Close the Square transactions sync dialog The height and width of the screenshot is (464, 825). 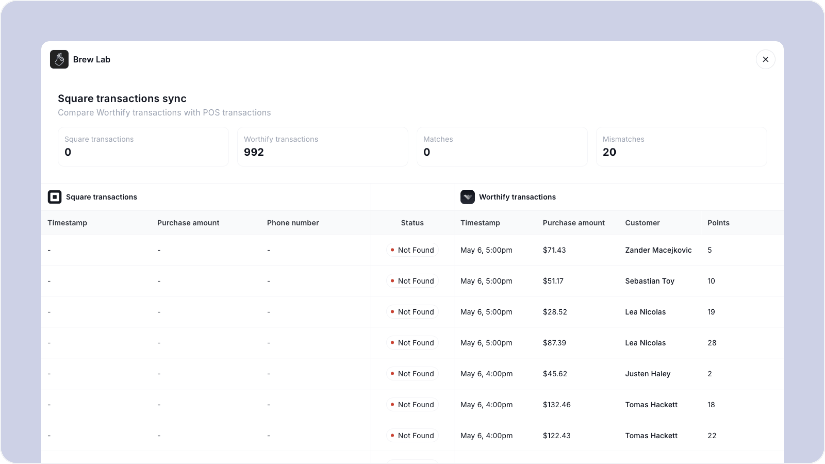click(x=765, y=59)
